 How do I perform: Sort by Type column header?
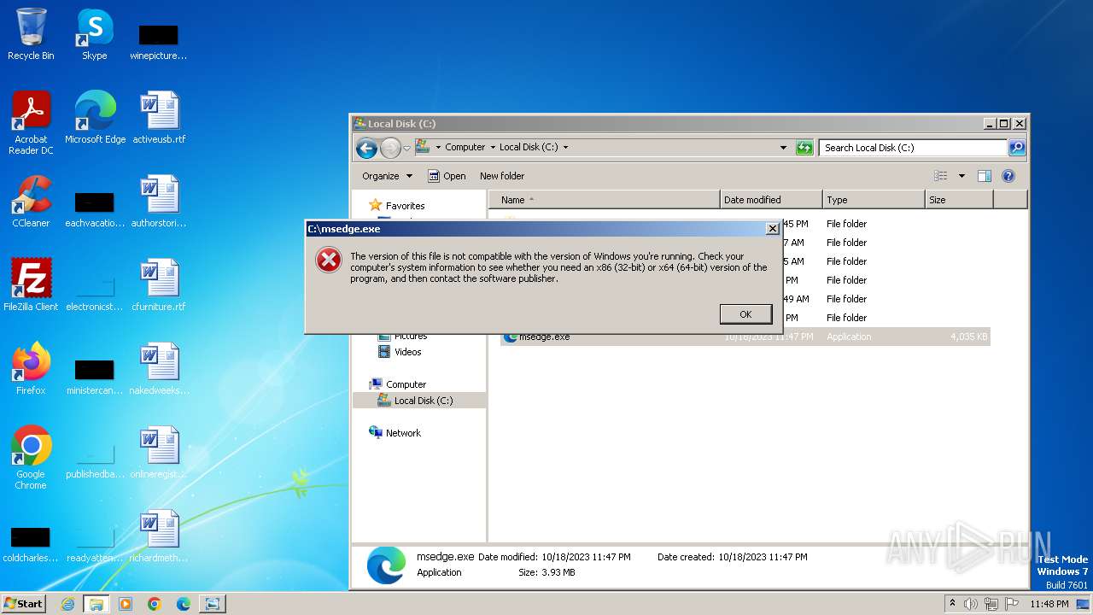click(874, 200)
